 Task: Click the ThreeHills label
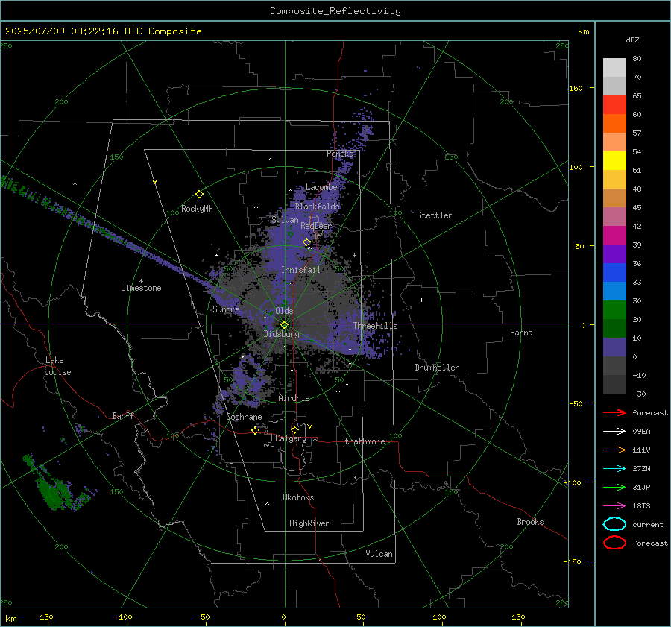[375, 326]
